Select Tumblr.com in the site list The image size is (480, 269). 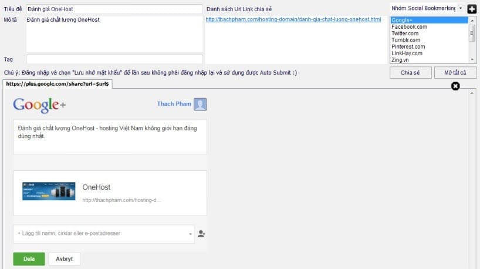[x=430, y=40]
